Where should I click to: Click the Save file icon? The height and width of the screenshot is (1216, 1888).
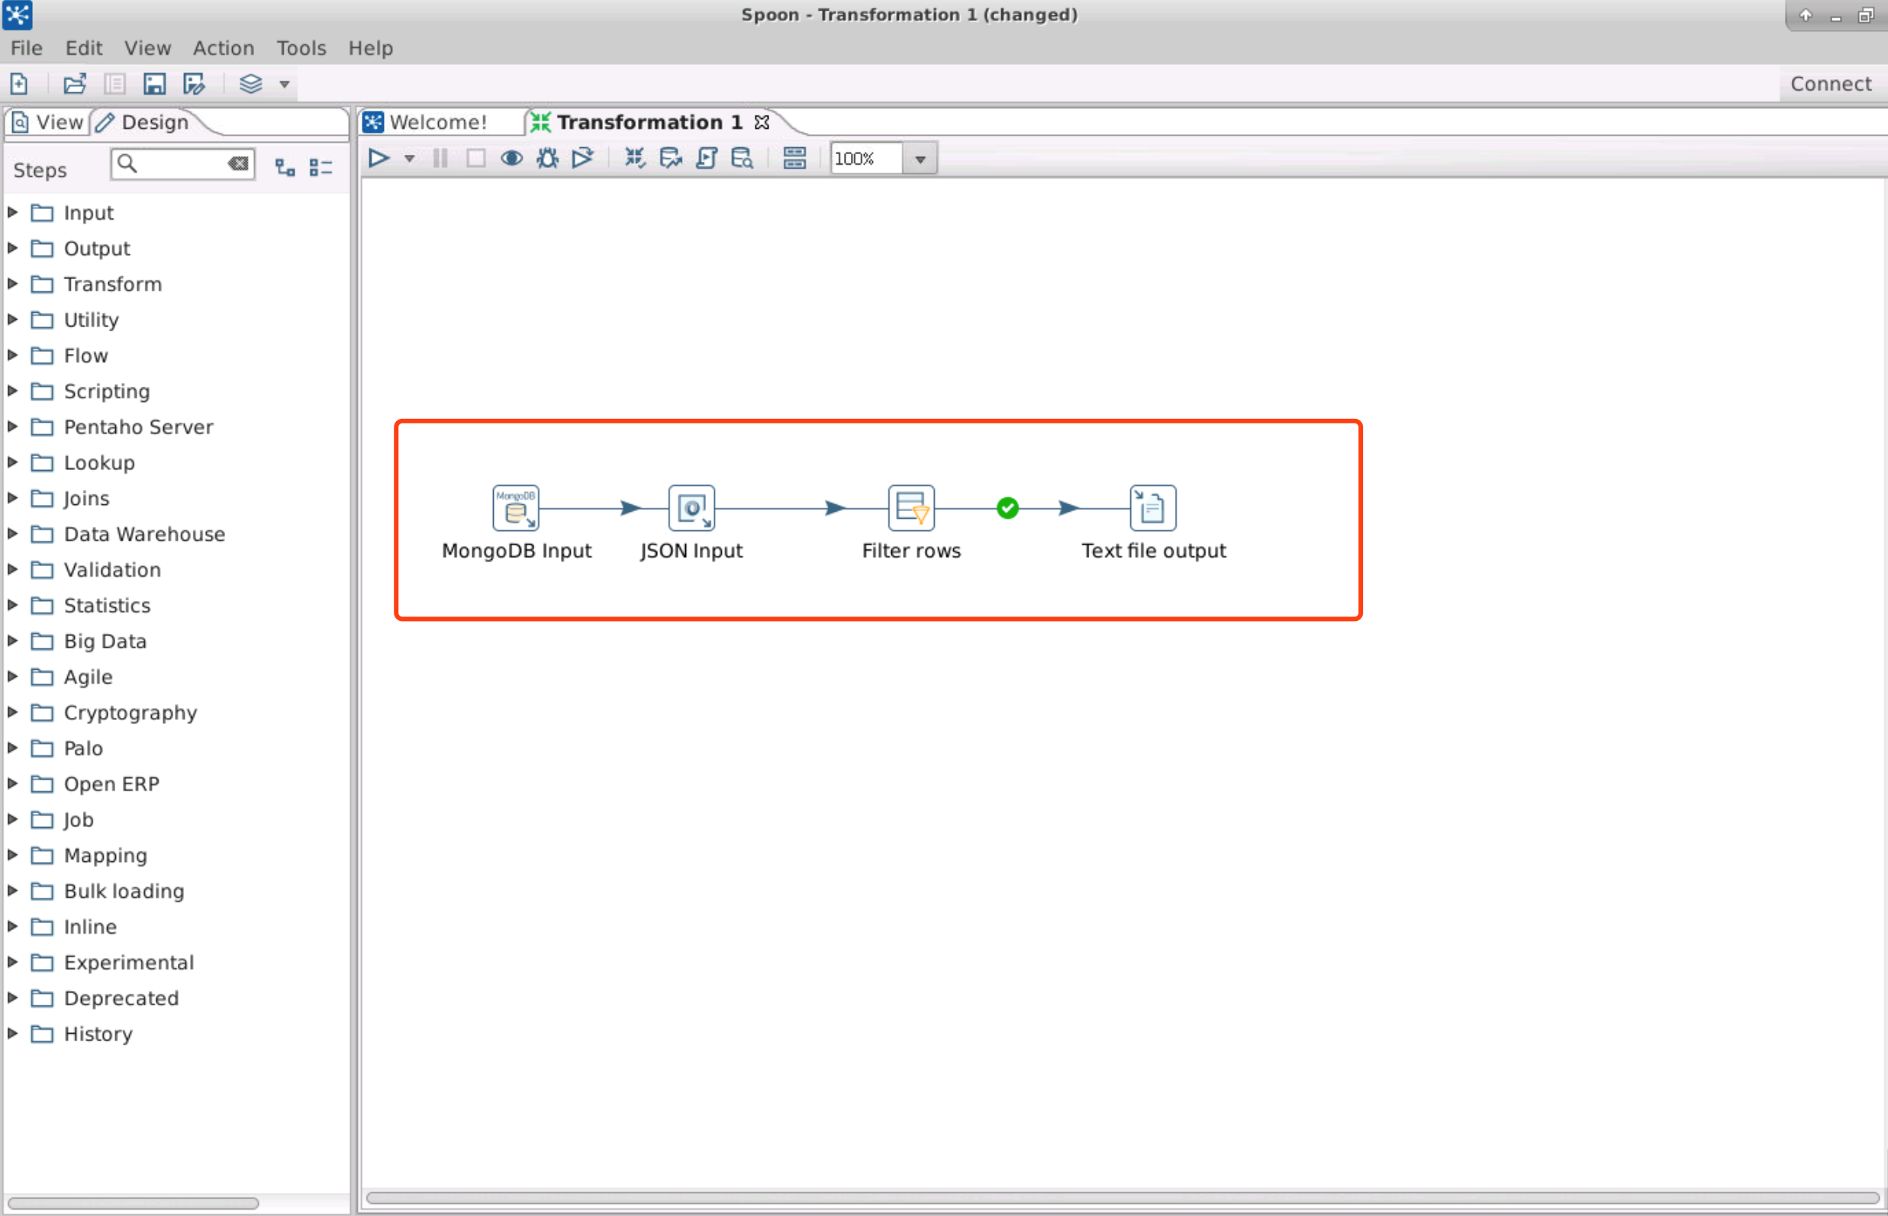click(x=154, y=84)
